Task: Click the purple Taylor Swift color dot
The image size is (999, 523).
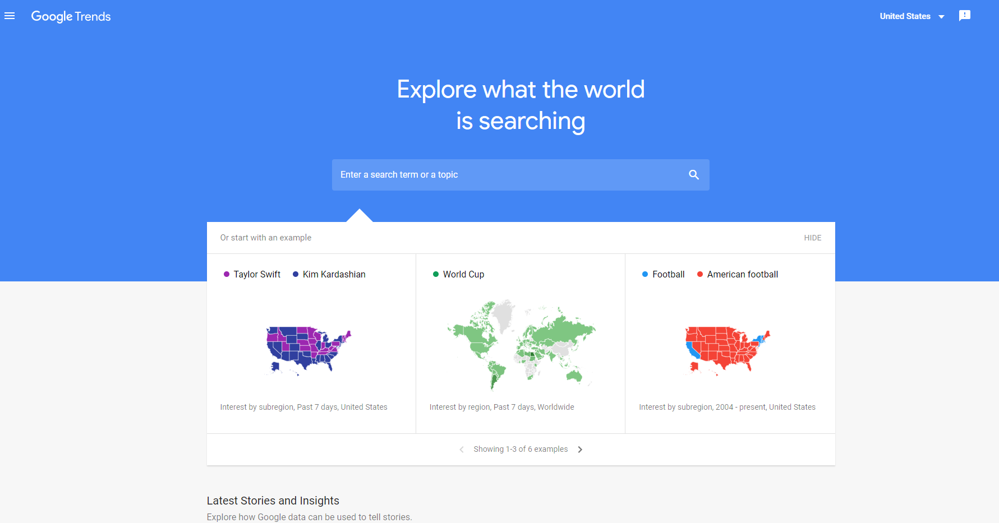Action: [227, 274]
